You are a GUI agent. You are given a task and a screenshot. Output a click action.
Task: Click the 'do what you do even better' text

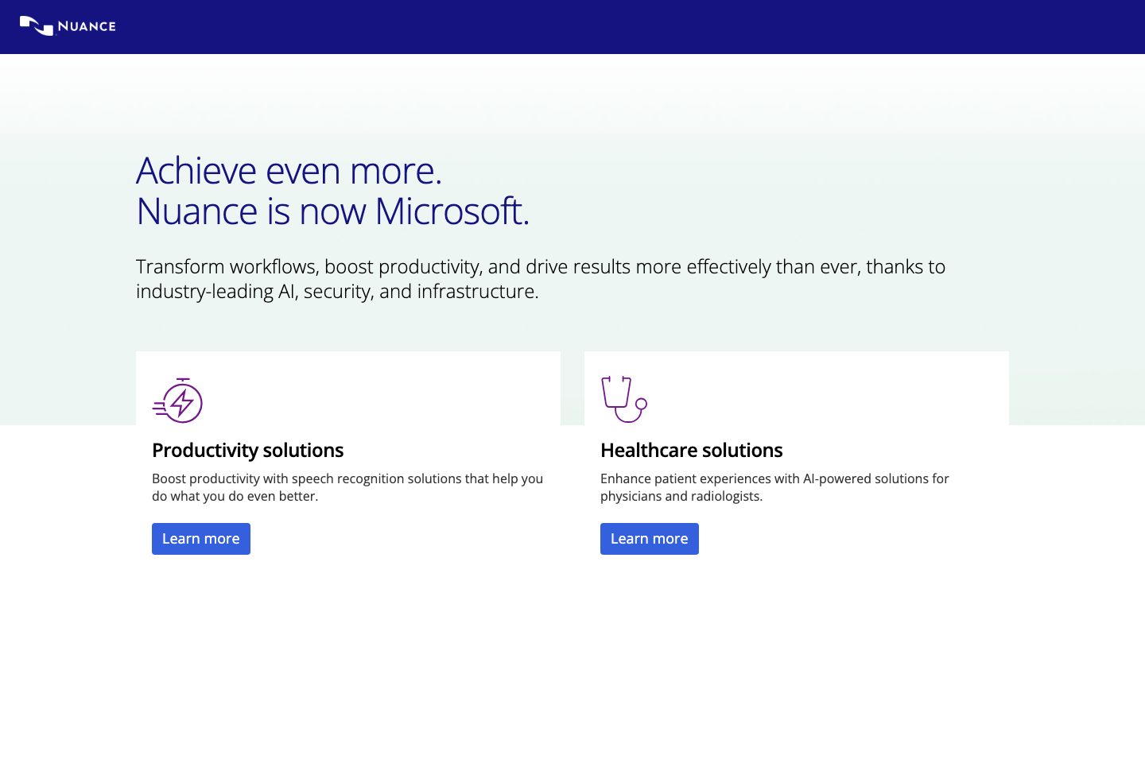pyautogui.click(x=235, y=497)
